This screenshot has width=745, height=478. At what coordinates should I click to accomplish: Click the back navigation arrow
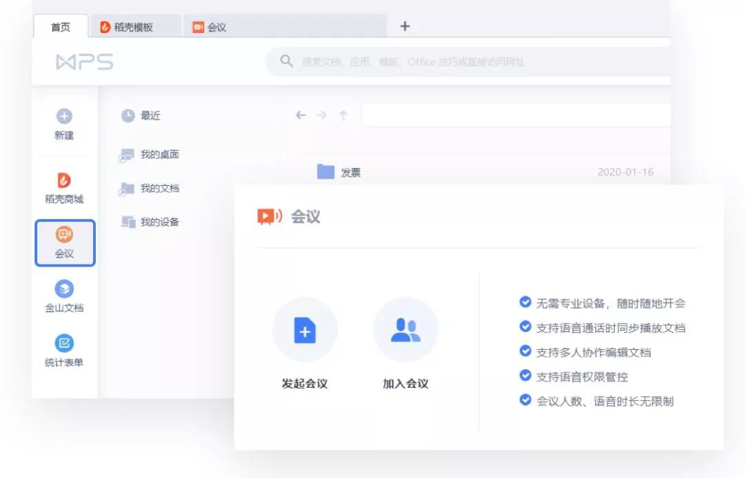300,114
